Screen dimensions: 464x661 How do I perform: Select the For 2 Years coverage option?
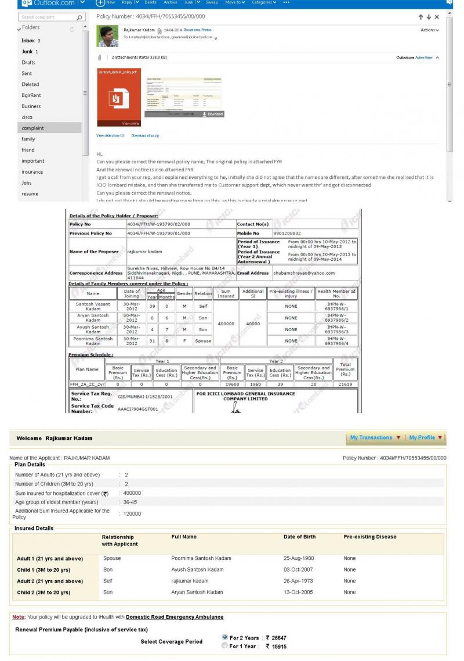(225, 637)
